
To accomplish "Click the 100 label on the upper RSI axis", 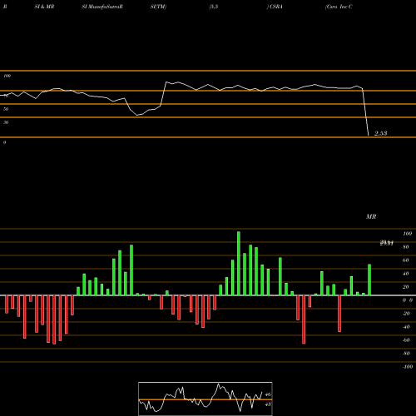I will point(7,76).
